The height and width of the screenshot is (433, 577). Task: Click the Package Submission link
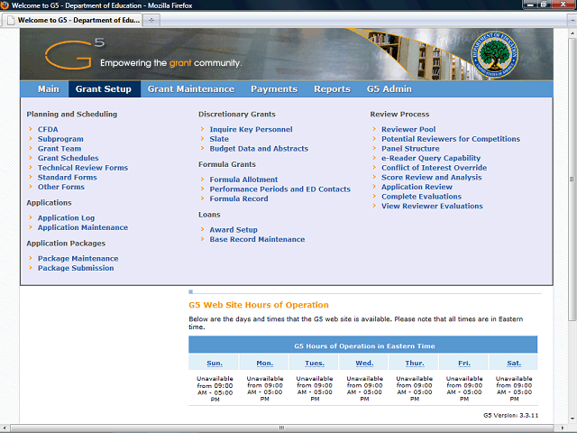pyautogui.click(x=76, y=268)
